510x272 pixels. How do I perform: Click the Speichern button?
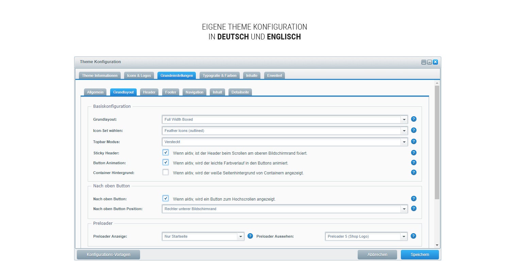coord(420,255)
